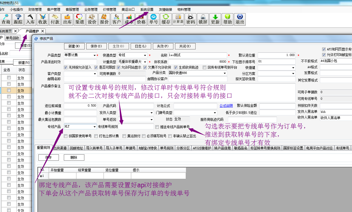Open the 系统设置 menu
This screenshot has width=352, height=212.
(x=147, y=9)
